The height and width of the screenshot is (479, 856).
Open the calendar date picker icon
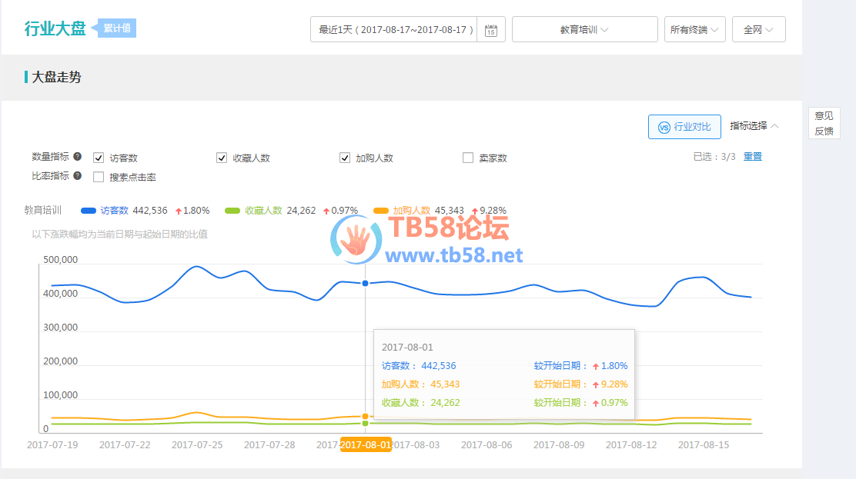[x=491, y=30]
